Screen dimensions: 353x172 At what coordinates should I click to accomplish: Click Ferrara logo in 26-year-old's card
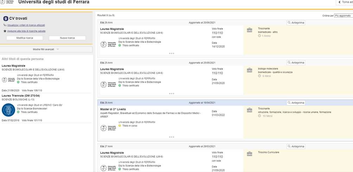tap(108, 44)
